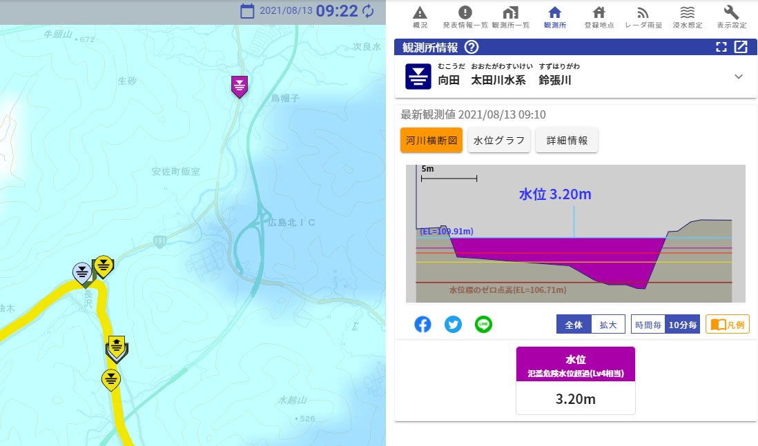
Task: Click the 広島北ＩＣ map label
Action: click(291, 223)
